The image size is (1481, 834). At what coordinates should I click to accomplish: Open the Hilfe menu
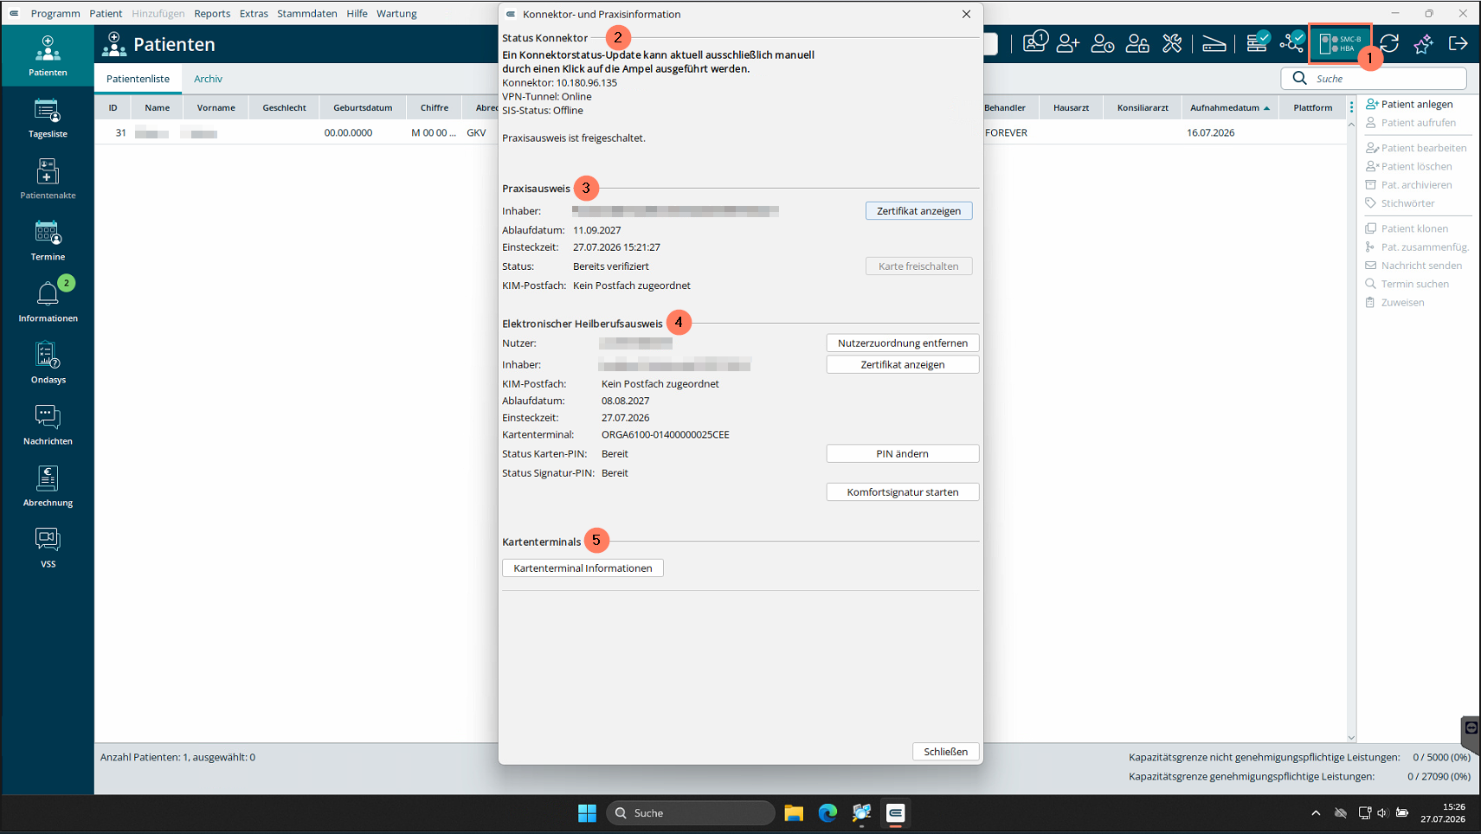point(357,13)
